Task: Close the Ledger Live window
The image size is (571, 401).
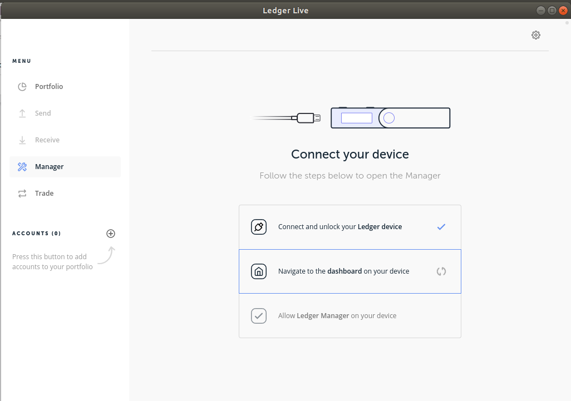Action: tap(563, 11)
